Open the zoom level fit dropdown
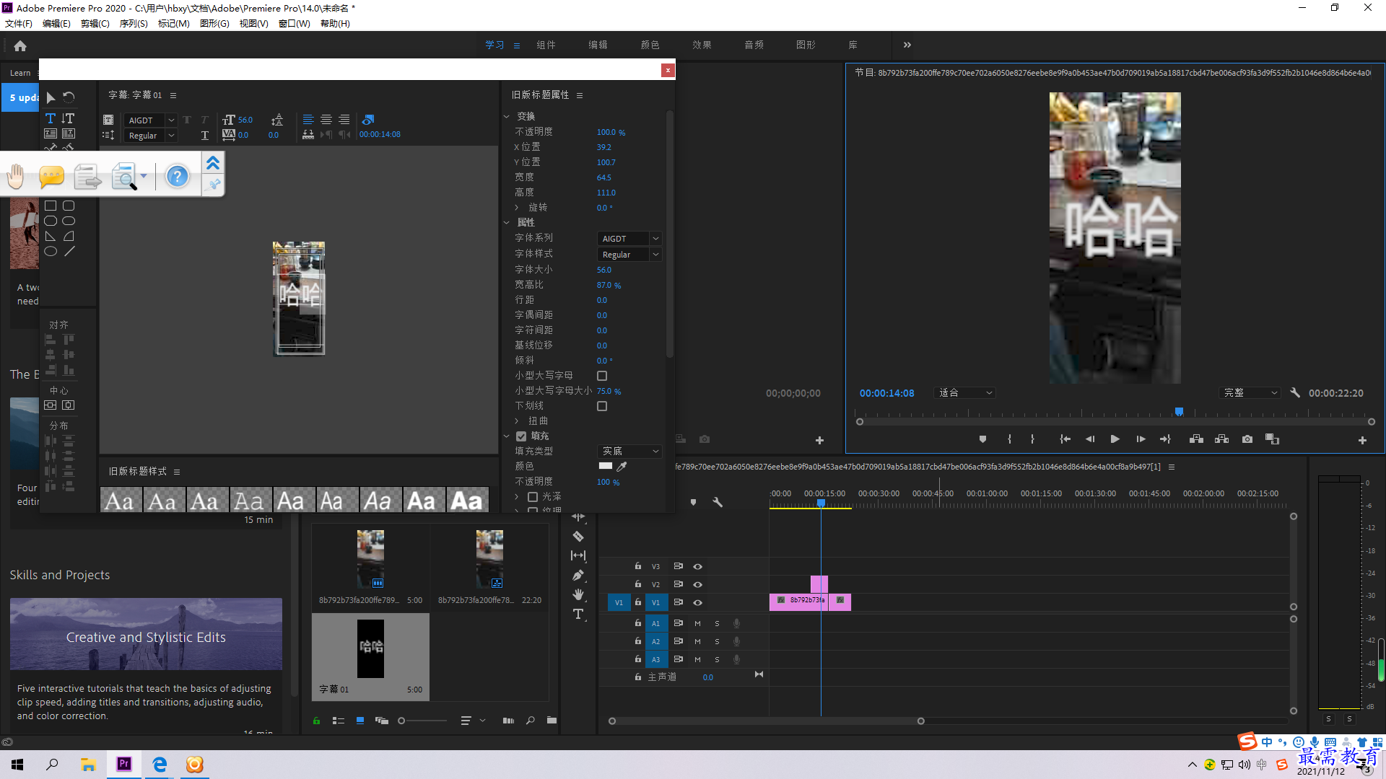Screen dimensions: 1386x779 click(x=965, y=393)
